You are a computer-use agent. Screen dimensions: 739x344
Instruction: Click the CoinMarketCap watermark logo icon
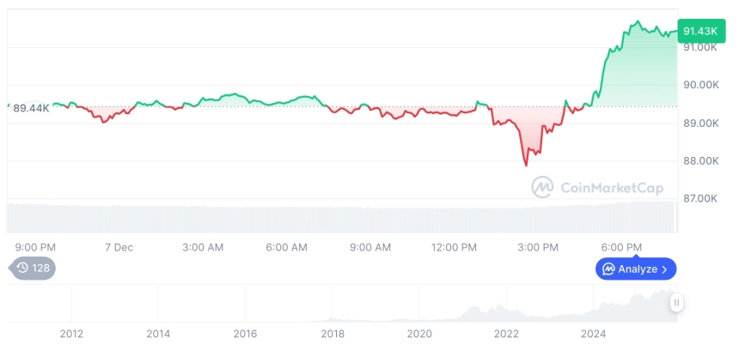[541, 187]
